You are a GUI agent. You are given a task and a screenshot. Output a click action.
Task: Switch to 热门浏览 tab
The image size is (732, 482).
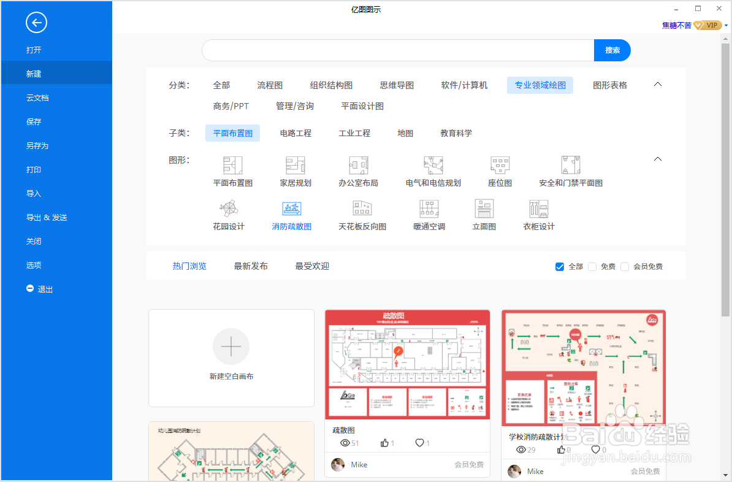point(189,266)
